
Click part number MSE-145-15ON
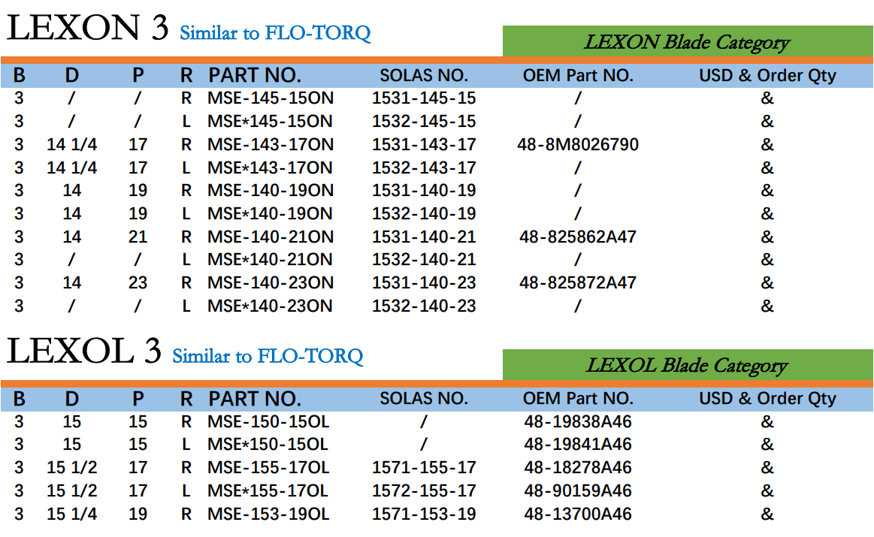tap(271, 98)
